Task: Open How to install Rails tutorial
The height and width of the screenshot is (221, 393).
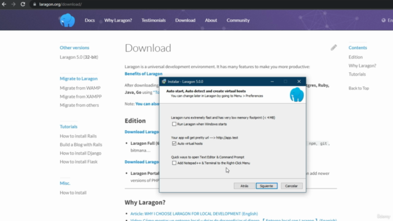Action: coord(78,136)
